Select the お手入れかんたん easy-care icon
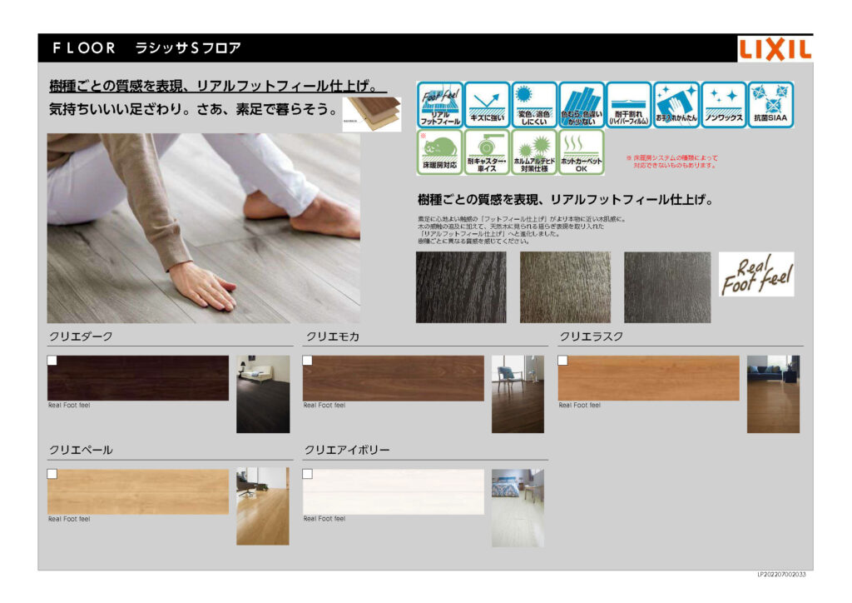The height and width of the screenshot is (603, 852). tap(676, 105)
